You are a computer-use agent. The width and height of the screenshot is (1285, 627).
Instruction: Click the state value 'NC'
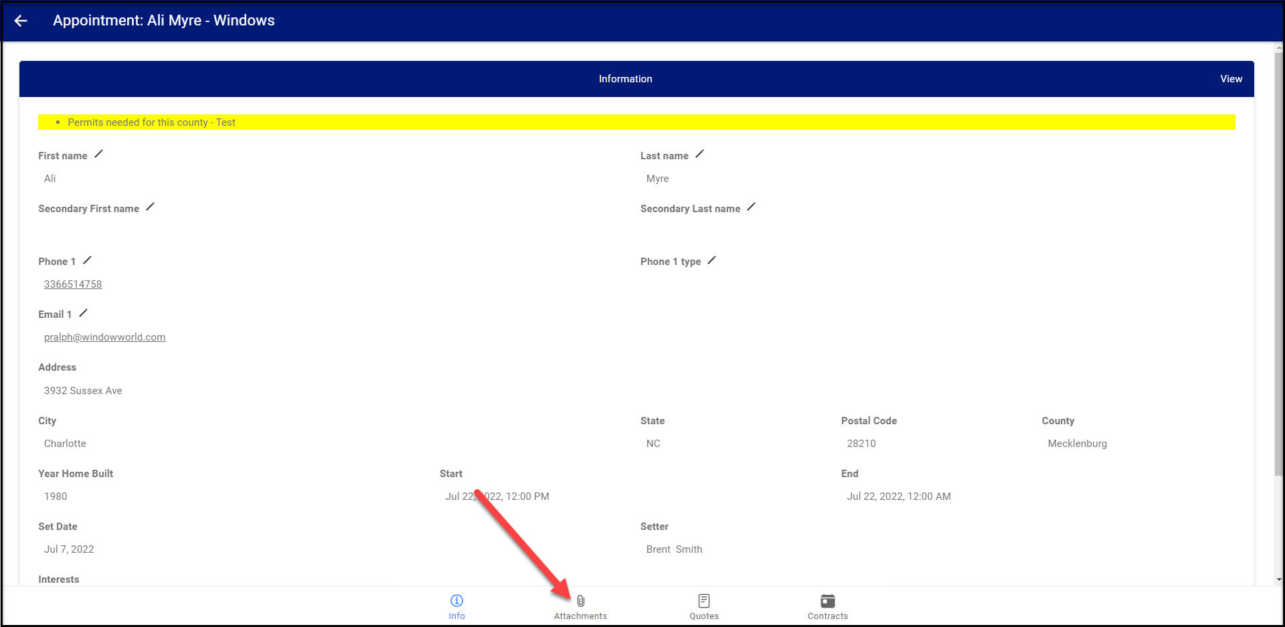653,444
